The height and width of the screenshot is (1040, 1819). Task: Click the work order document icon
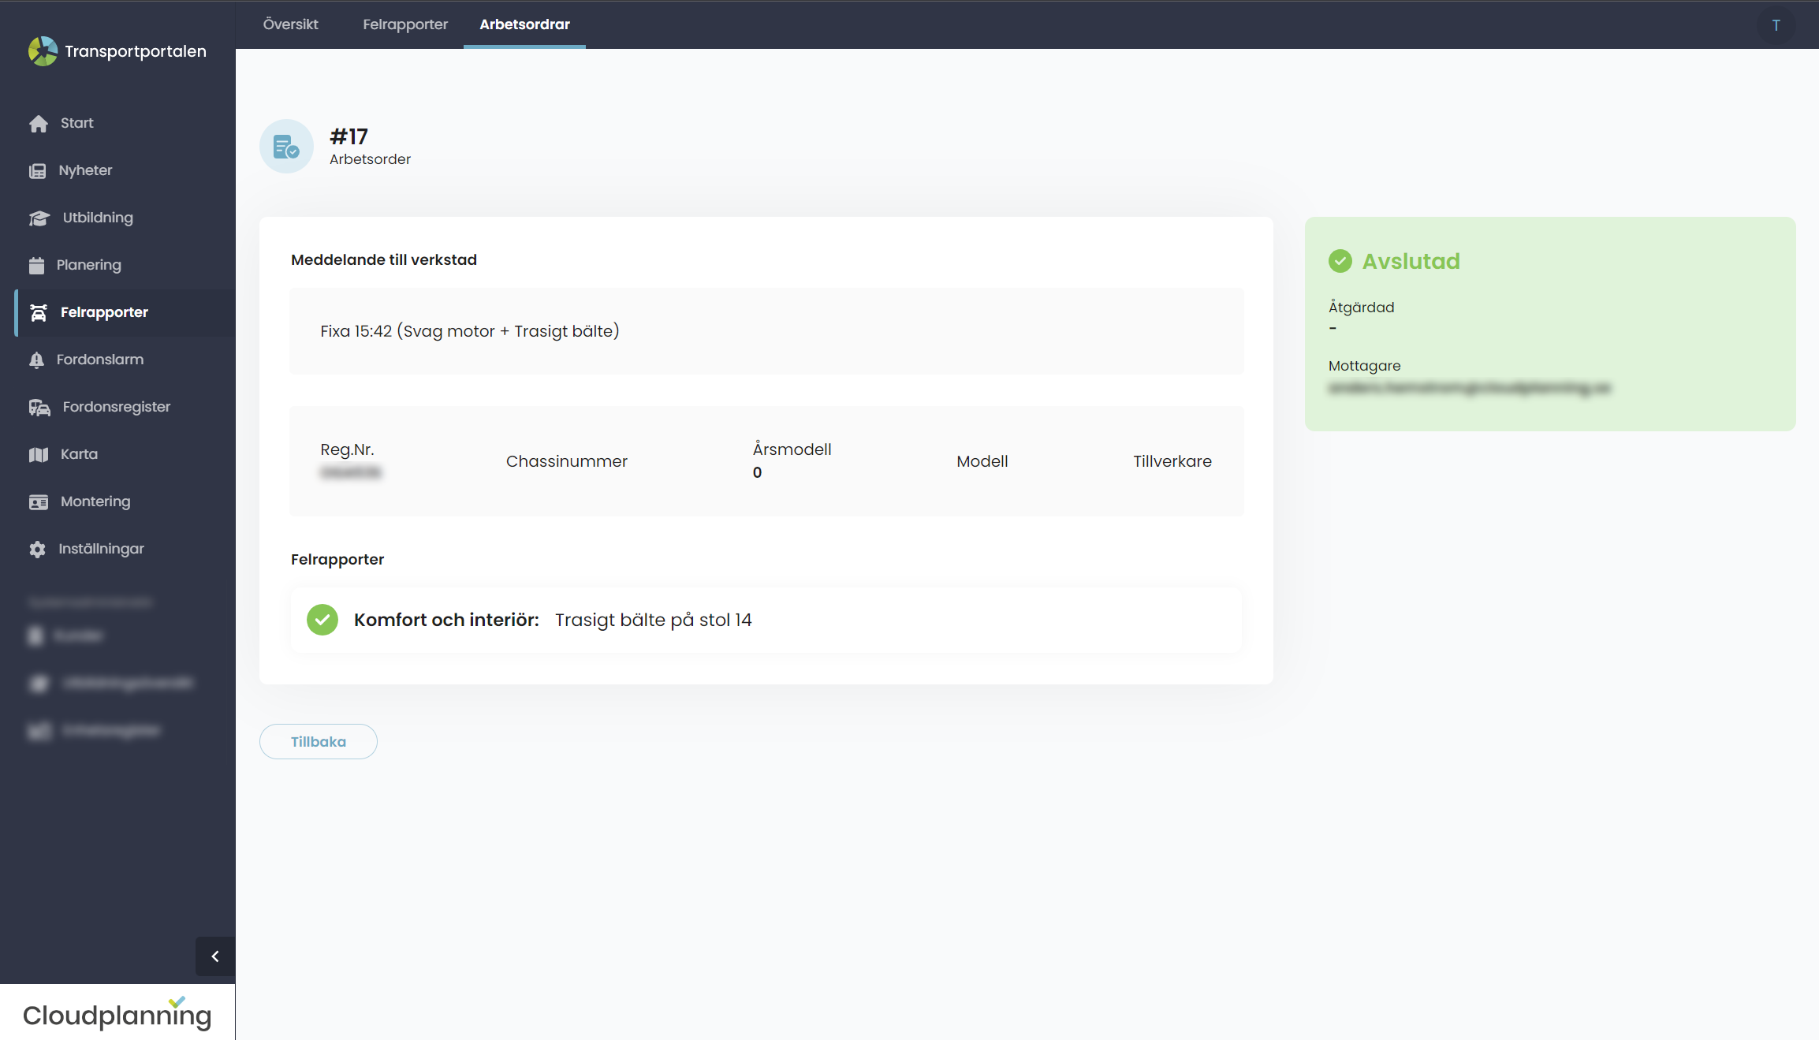[x=286, y=147]
